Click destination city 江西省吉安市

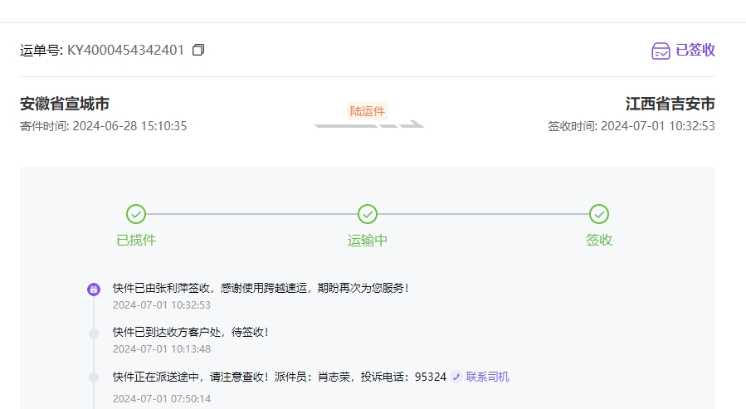coord(670,104)
